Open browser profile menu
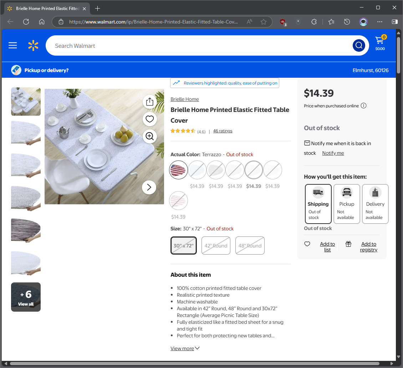Screen dimensions: 403x368 (363, 22)
